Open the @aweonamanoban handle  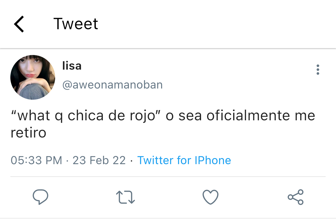point(113,85)
